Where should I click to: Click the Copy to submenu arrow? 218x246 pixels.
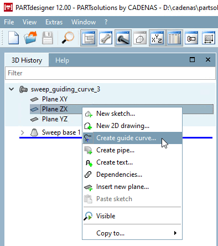(175, 233)
